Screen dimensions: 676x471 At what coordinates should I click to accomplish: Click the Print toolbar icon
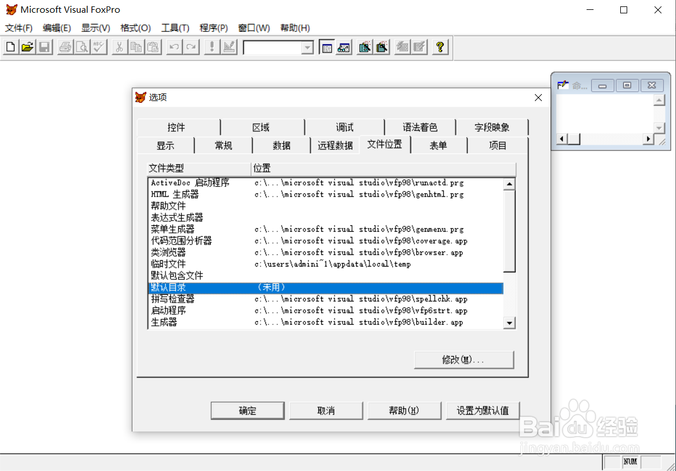(65, 47)
